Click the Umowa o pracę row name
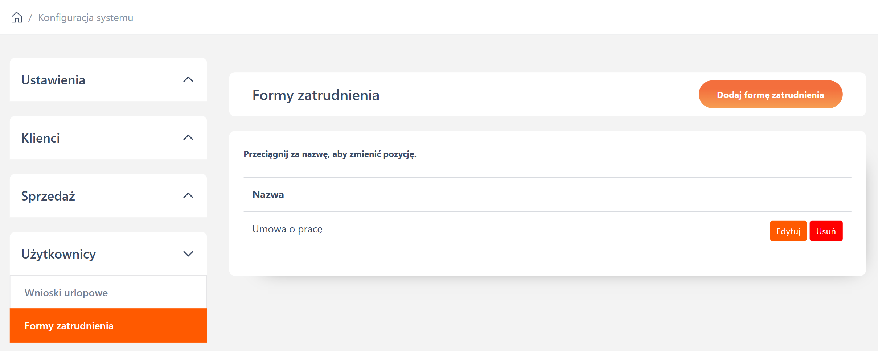Viewport: 878px width, 351px height. (287, 229)
